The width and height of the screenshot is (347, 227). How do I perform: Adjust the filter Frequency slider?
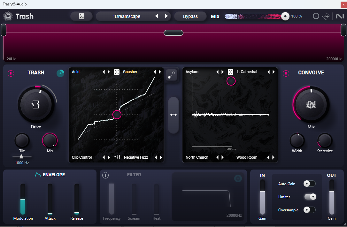(112, 199)
